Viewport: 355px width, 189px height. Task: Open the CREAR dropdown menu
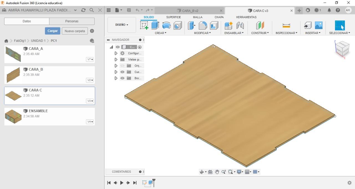(x=161, y=33)
